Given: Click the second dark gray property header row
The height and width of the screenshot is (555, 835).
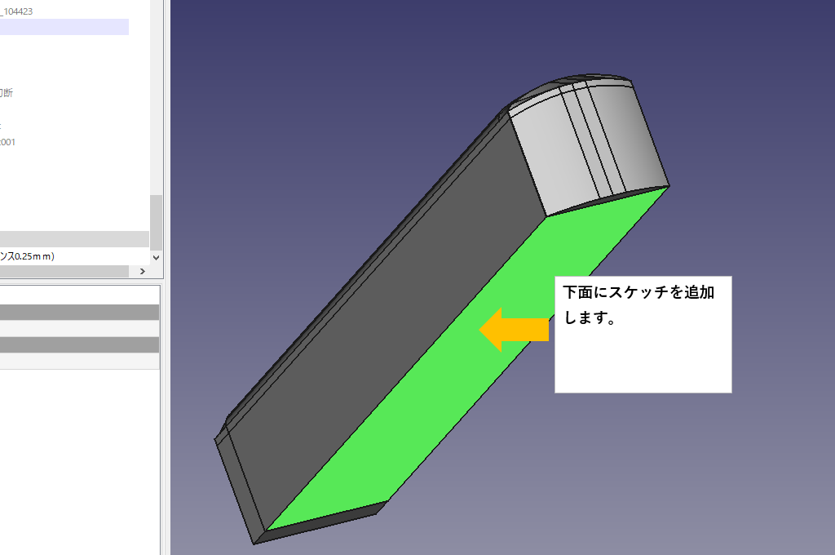Looking at the screenshot, I should click(x=79, y=344).
